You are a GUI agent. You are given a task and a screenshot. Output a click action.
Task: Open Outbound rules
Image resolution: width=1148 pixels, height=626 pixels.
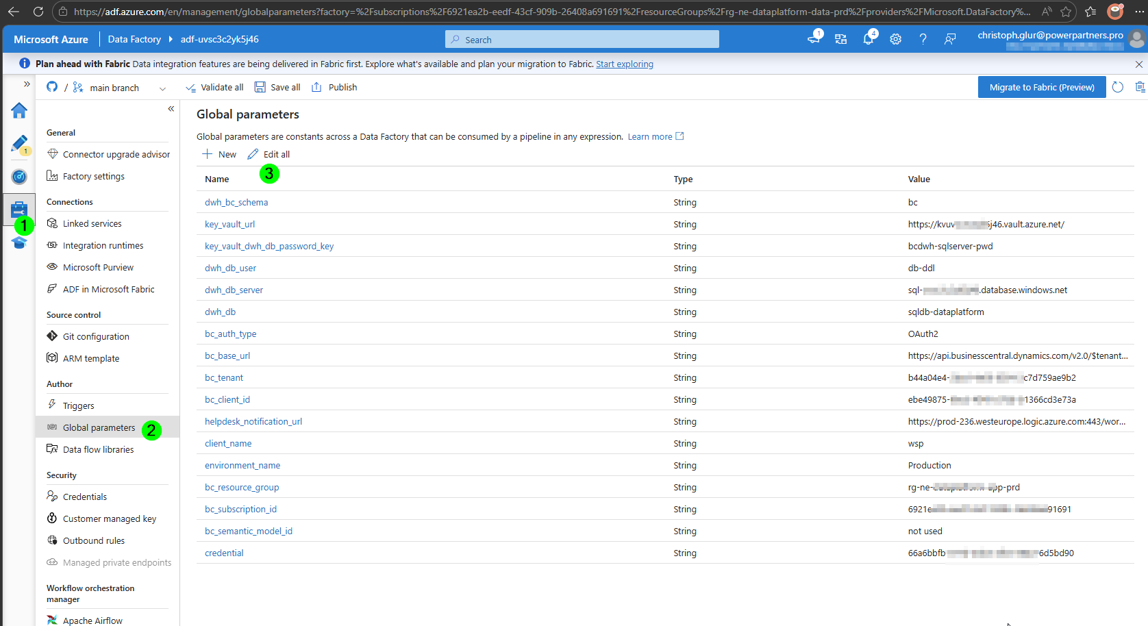click(x=86, y=541)
